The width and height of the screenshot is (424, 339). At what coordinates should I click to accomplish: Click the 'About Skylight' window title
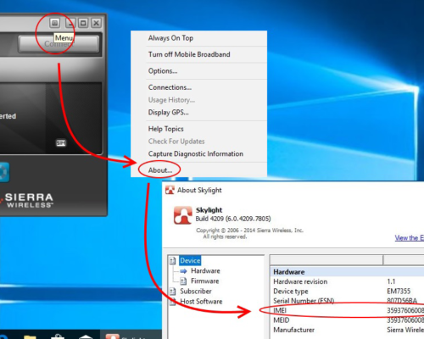pyautogui.click(x=199, y=190)
